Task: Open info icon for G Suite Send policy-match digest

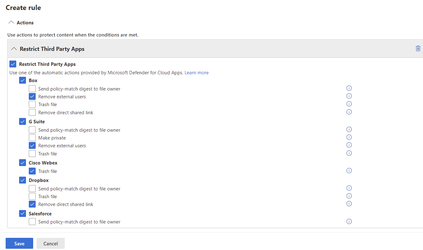Action: pyautogui.click(x=349, y=130)
